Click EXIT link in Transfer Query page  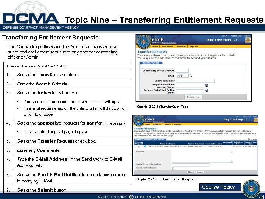[247, 36]
